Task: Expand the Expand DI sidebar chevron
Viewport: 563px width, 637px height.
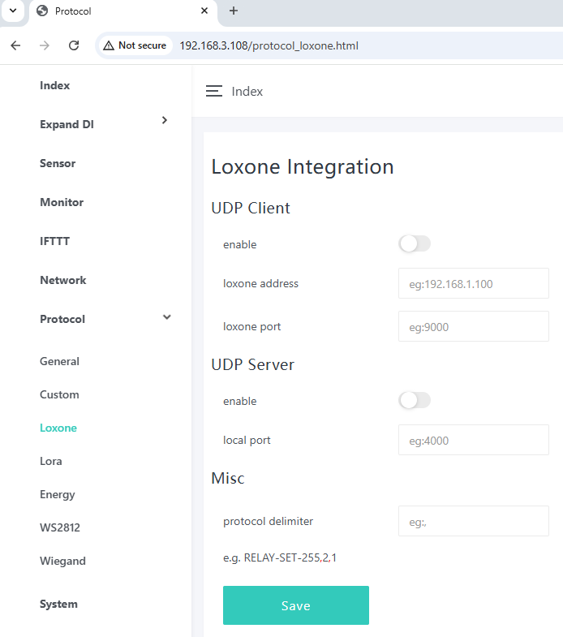Action: pyautogui.click(x=165, y=120)
